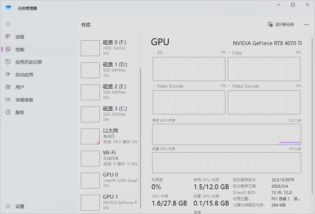Image resolution: width=315 pixels, height=214 pixels.
Task: Select GPU 0 Intel UHD Graphics entry
Action: [109, 181]
